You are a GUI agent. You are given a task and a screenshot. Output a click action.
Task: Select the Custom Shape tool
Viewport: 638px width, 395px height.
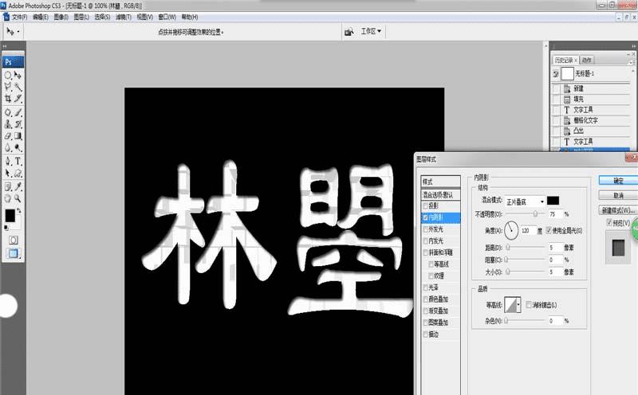click(18, 173)
